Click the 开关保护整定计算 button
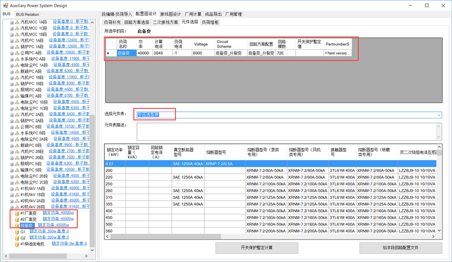 (x=256, y=248)
